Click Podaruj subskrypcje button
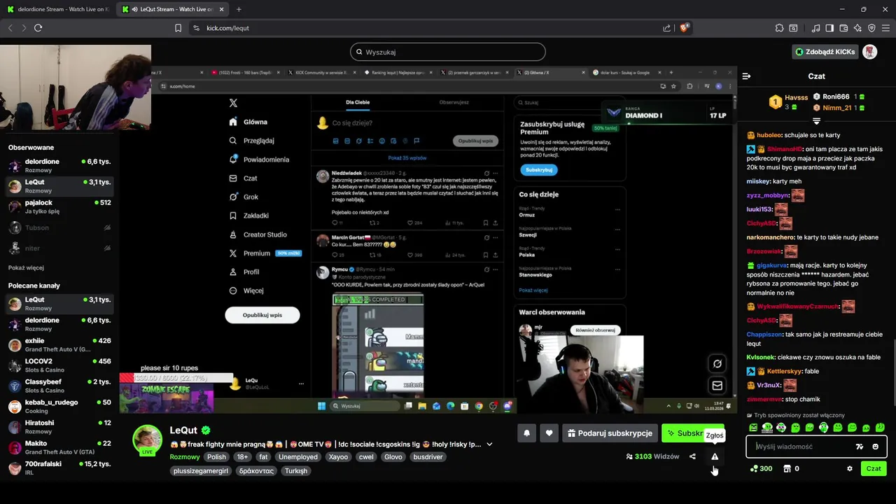896x504 pixels. 610,433
